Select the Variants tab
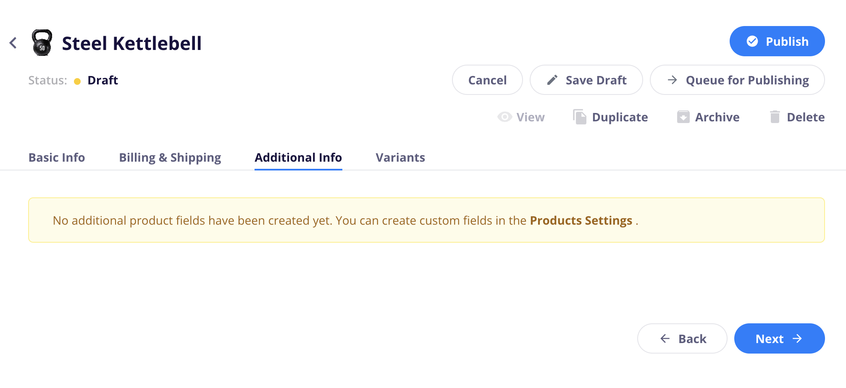 tap(400, 157)
